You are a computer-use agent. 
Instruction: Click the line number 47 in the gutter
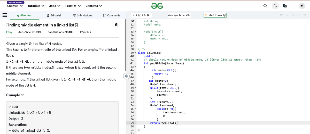pyautogui.click(x=132, y=81)
